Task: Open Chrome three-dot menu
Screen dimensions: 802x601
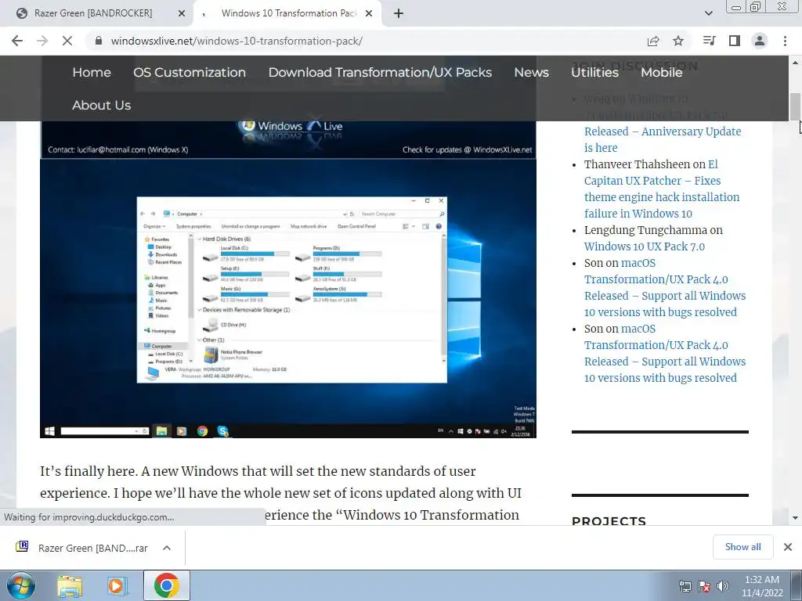Action: 785,41
